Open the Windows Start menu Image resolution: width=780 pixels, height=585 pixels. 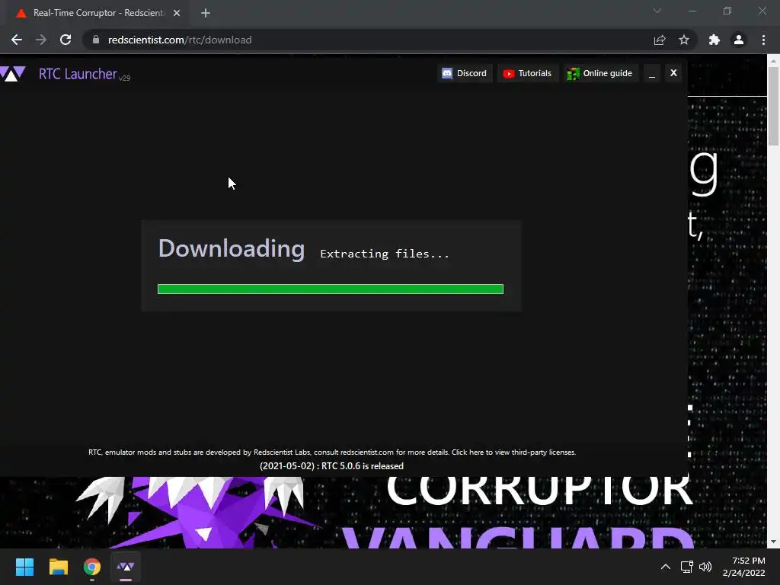(x=24, y=567)
